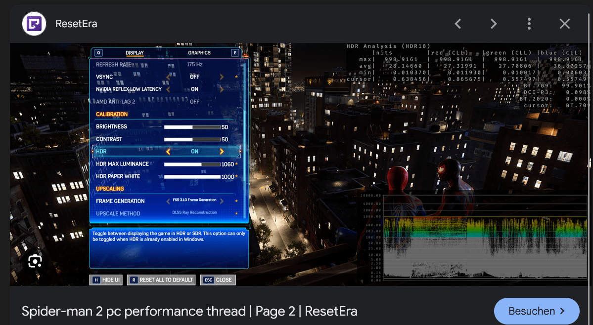The image size is (593, 325).
Task: Click the VSYNC right arrow
Action: (x=222, y=77)
